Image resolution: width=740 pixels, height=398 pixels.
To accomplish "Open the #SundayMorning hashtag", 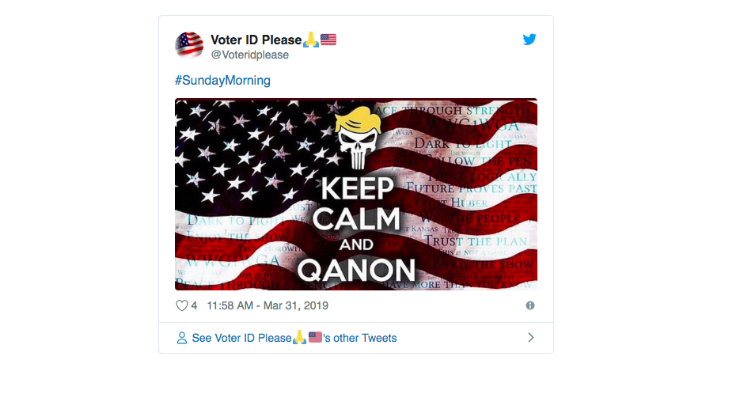I will (x=222, y=81).
